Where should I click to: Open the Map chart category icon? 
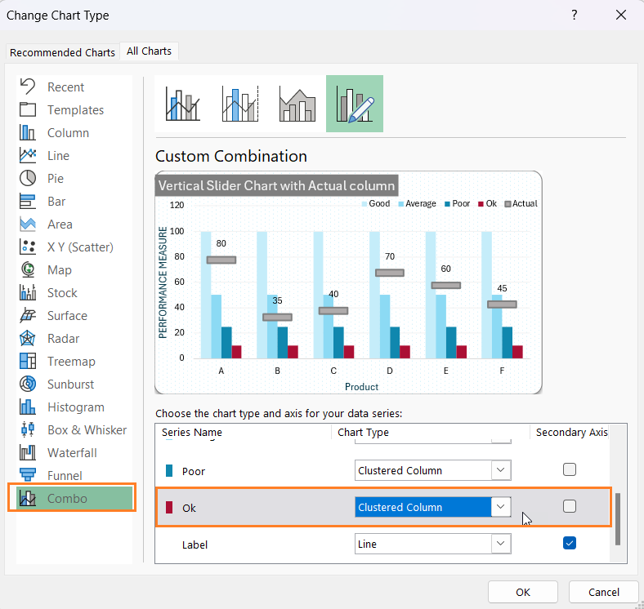[28, 269]
